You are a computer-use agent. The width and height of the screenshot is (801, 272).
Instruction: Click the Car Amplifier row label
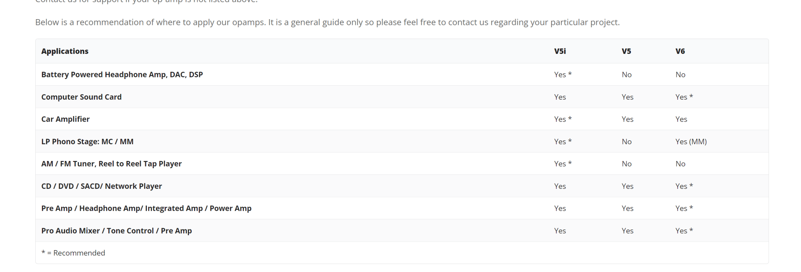[65, 119]
